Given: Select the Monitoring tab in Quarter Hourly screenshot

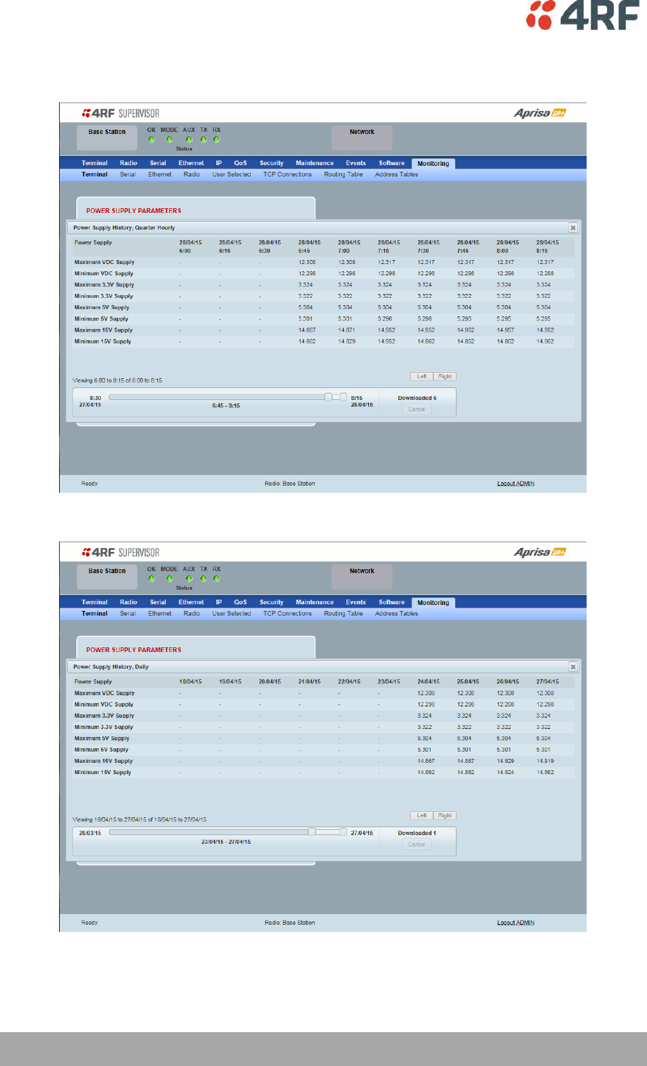Looking at the screenshot, I should pos(433,164).
